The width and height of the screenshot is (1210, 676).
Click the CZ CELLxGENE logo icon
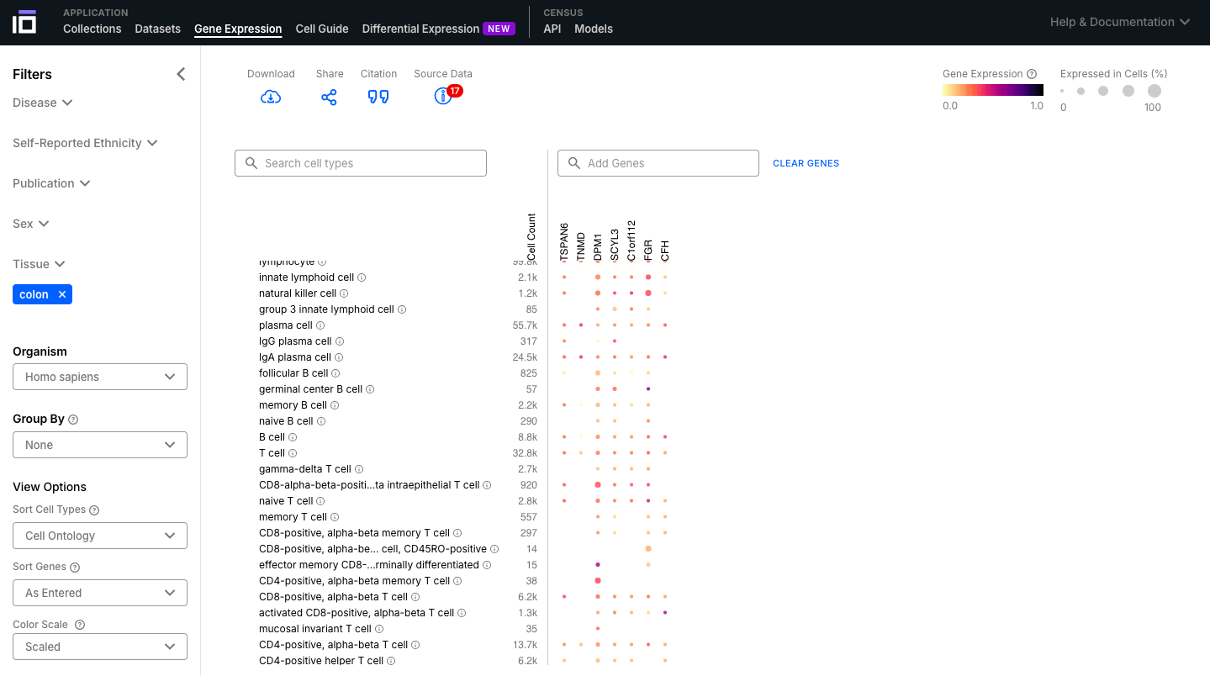pos(24,22)
